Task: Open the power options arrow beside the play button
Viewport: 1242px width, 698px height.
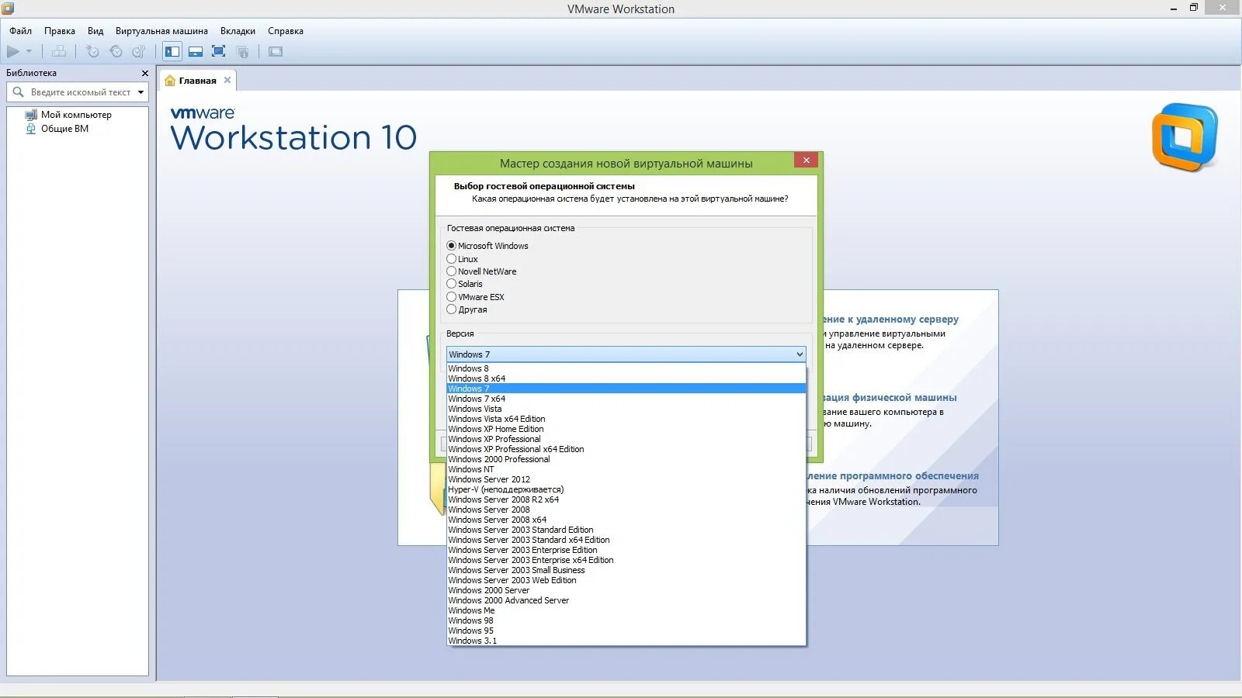Action: pos(29,51)
